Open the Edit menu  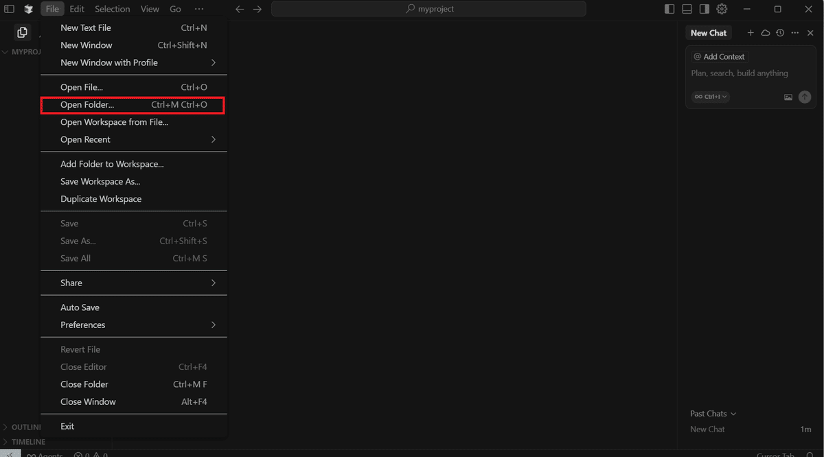pyautogui.click(x=76, y=8)
